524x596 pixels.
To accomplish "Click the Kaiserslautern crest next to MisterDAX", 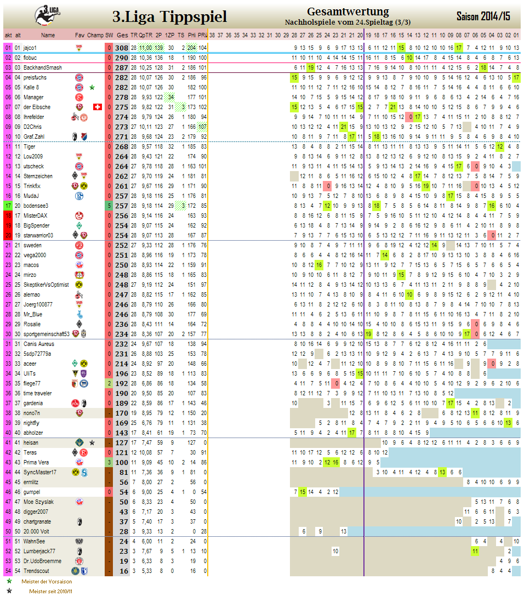I will (79, 215).
